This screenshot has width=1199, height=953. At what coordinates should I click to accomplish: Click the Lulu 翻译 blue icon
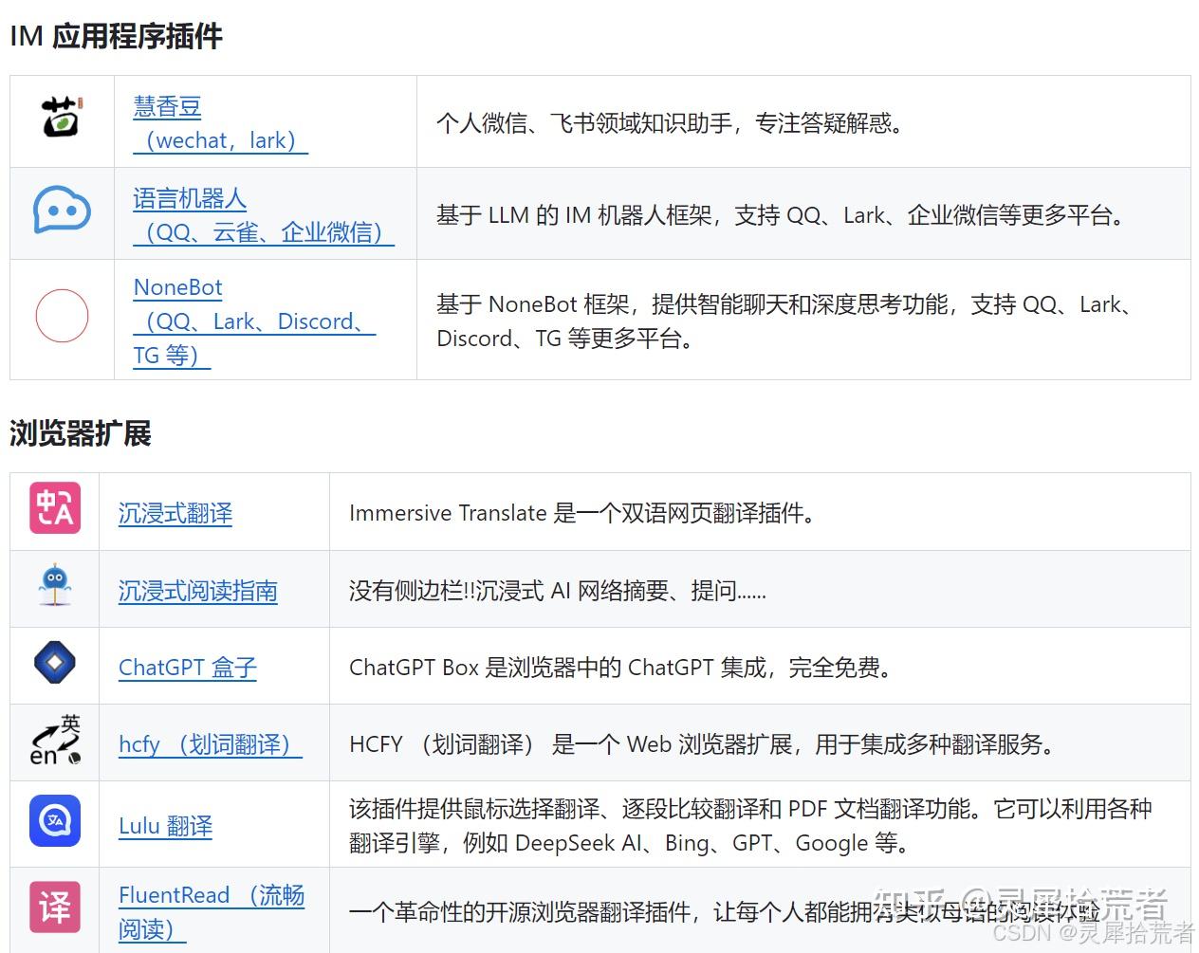[x=55, y=821]
